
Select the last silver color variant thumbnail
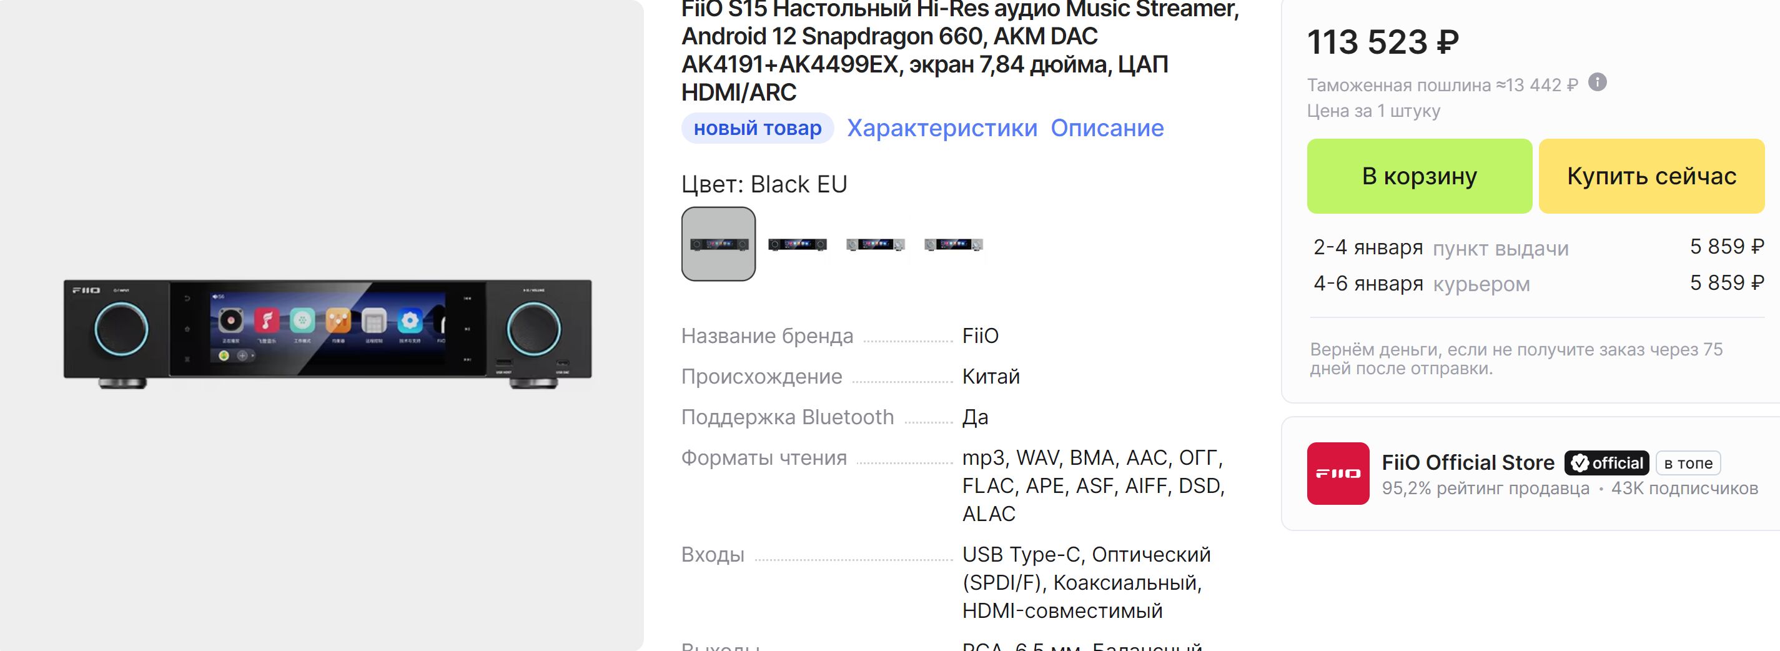(x=954, y=245)
